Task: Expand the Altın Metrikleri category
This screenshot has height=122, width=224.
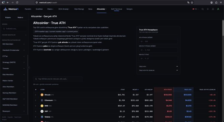Action: (14, 87)
